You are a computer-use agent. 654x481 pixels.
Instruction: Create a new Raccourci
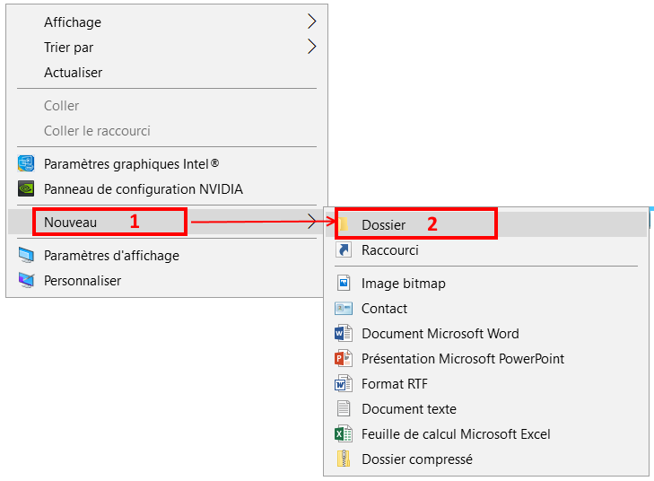[486, 249]
